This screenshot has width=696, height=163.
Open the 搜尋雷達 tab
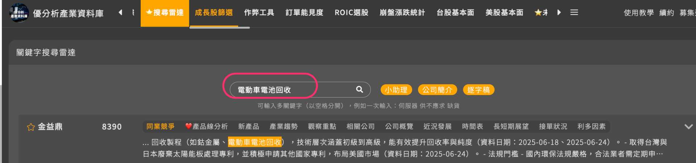click(165, 13)
